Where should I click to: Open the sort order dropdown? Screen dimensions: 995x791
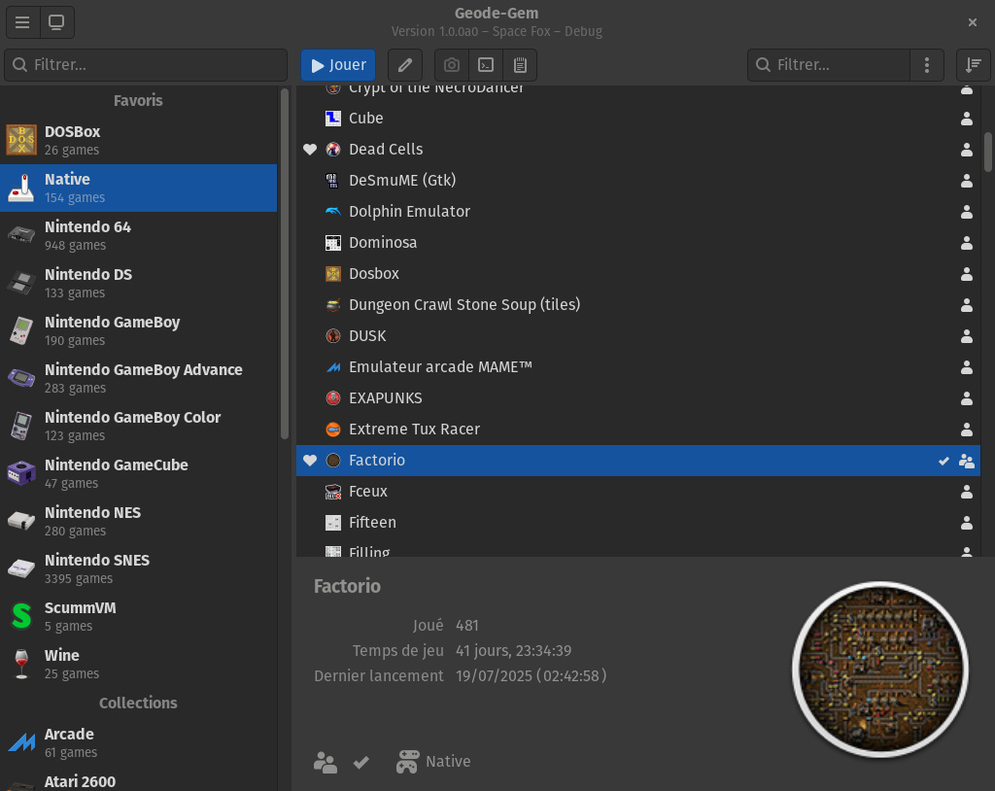coord(973,65)
